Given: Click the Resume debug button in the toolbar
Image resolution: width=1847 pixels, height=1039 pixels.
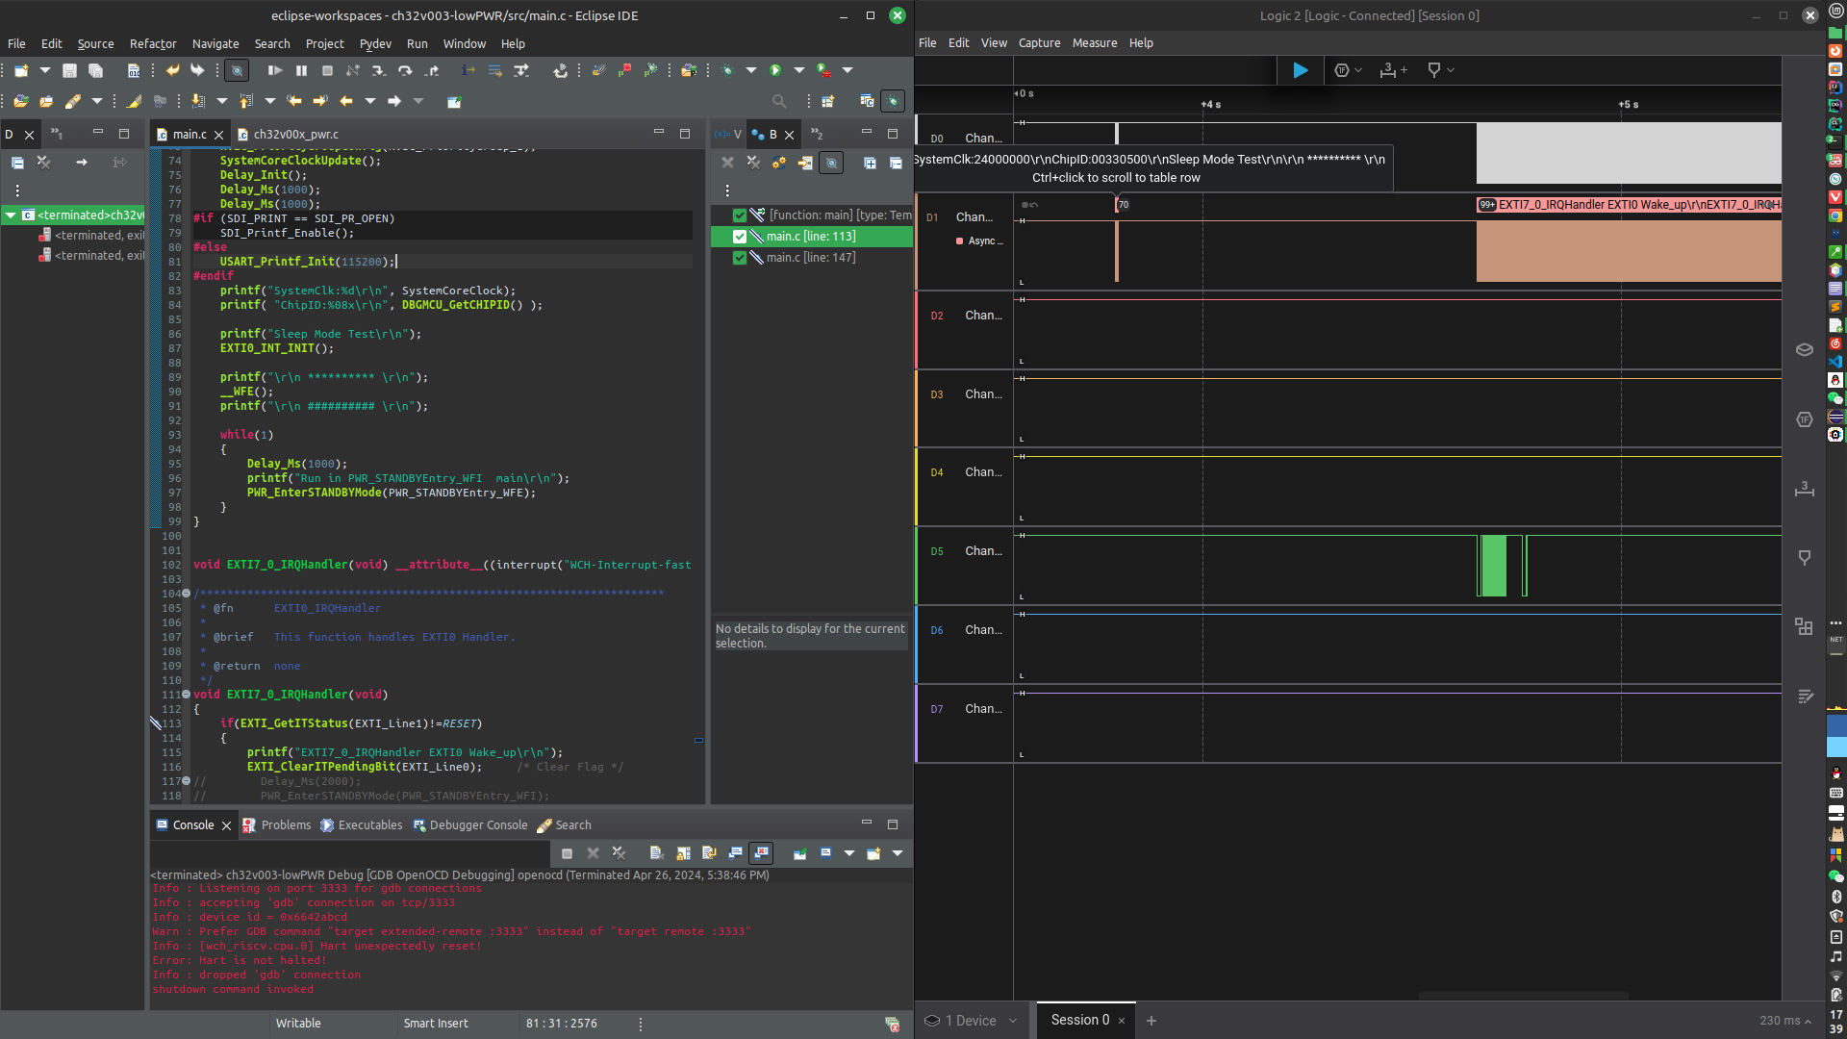Looking at the screenshot, I should click(x=275, y=70).
